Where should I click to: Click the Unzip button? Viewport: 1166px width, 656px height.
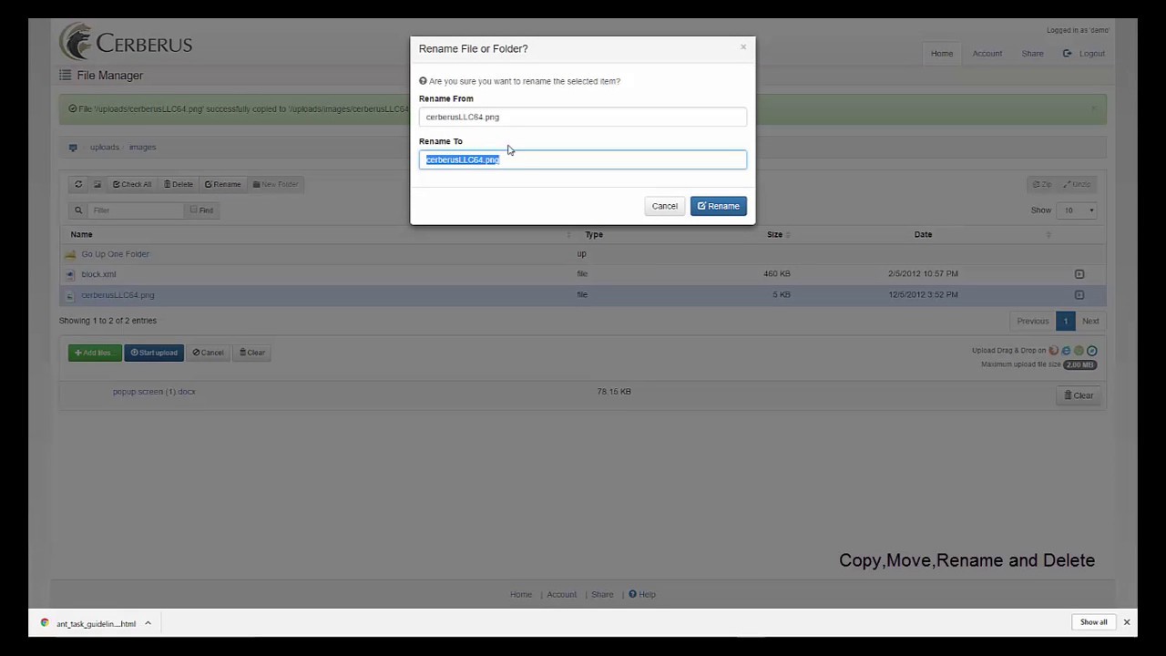[x=1078, y=184]
